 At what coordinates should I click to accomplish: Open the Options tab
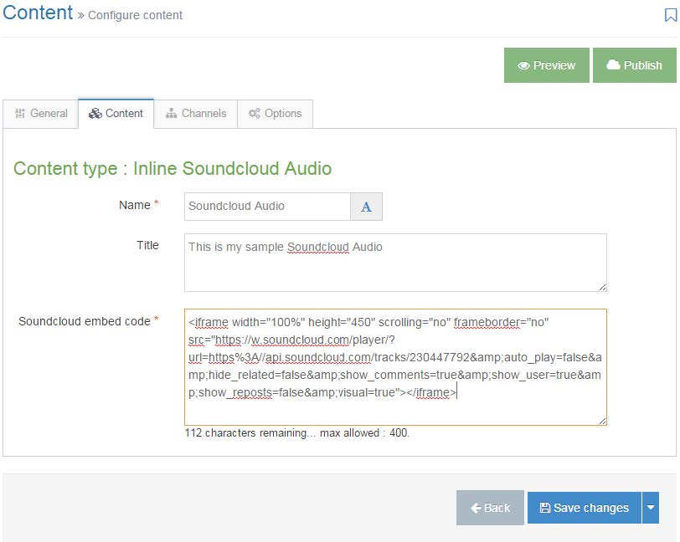[x=275, y=114]
